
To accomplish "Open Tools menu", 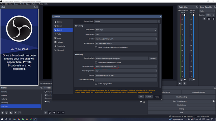I will pyautogui.click(x=41, y=4).
